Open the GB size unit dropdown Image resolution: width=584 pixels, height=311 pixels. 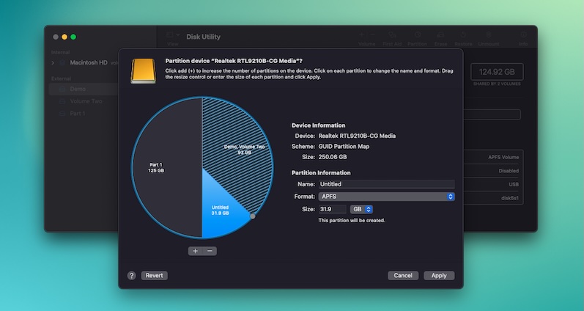(x=361, y=209)
